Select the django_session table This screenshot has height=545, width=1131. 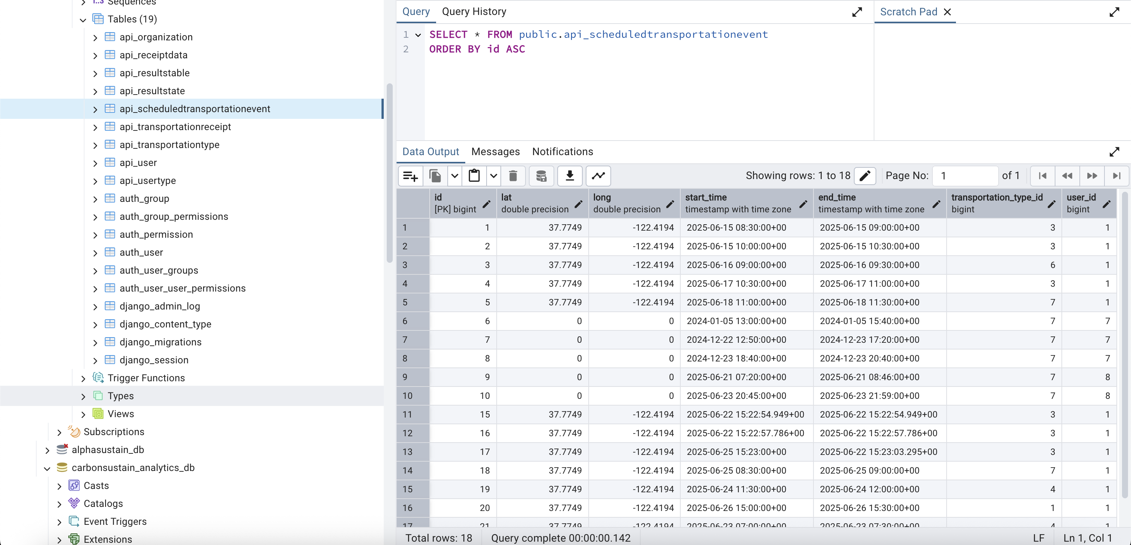(x=154, y=360)
